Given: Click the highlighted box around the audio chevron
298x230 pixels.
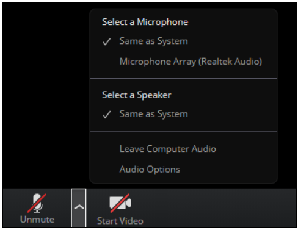Looking at the screenshot, I should point(79,207).
